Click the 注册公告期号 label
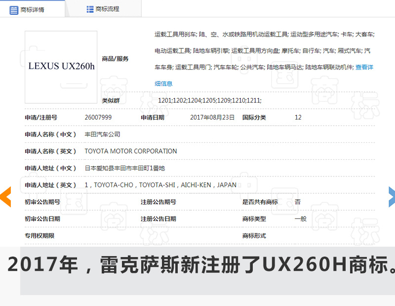The image size is (395, 306). tap(158, 202)
